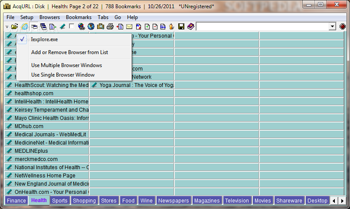The height and width of the screenshot is (209, 350).
Task: Click the floppy disk save icon
Action: [181, 26]
